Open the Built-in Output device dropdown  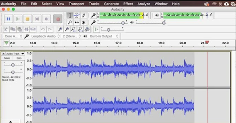(104, 36)
